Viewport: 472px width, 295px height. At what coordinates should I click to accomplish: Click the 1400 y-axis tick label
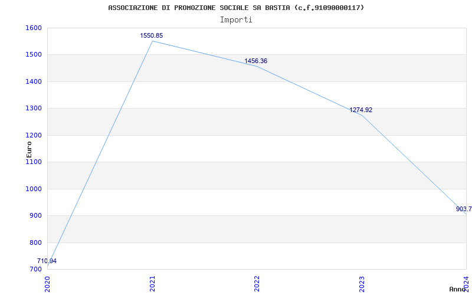[34, 81]
